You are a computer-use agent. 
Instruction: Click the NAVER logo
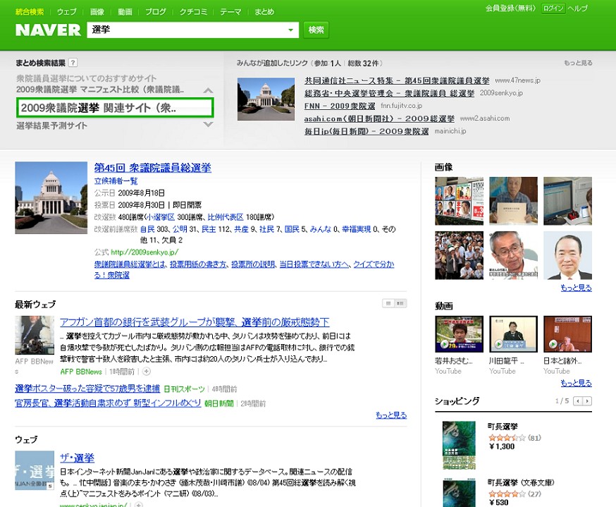click(x=48, y=30)
